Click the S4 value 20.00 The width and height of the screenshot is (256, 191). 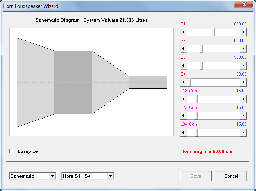[241, 74]
